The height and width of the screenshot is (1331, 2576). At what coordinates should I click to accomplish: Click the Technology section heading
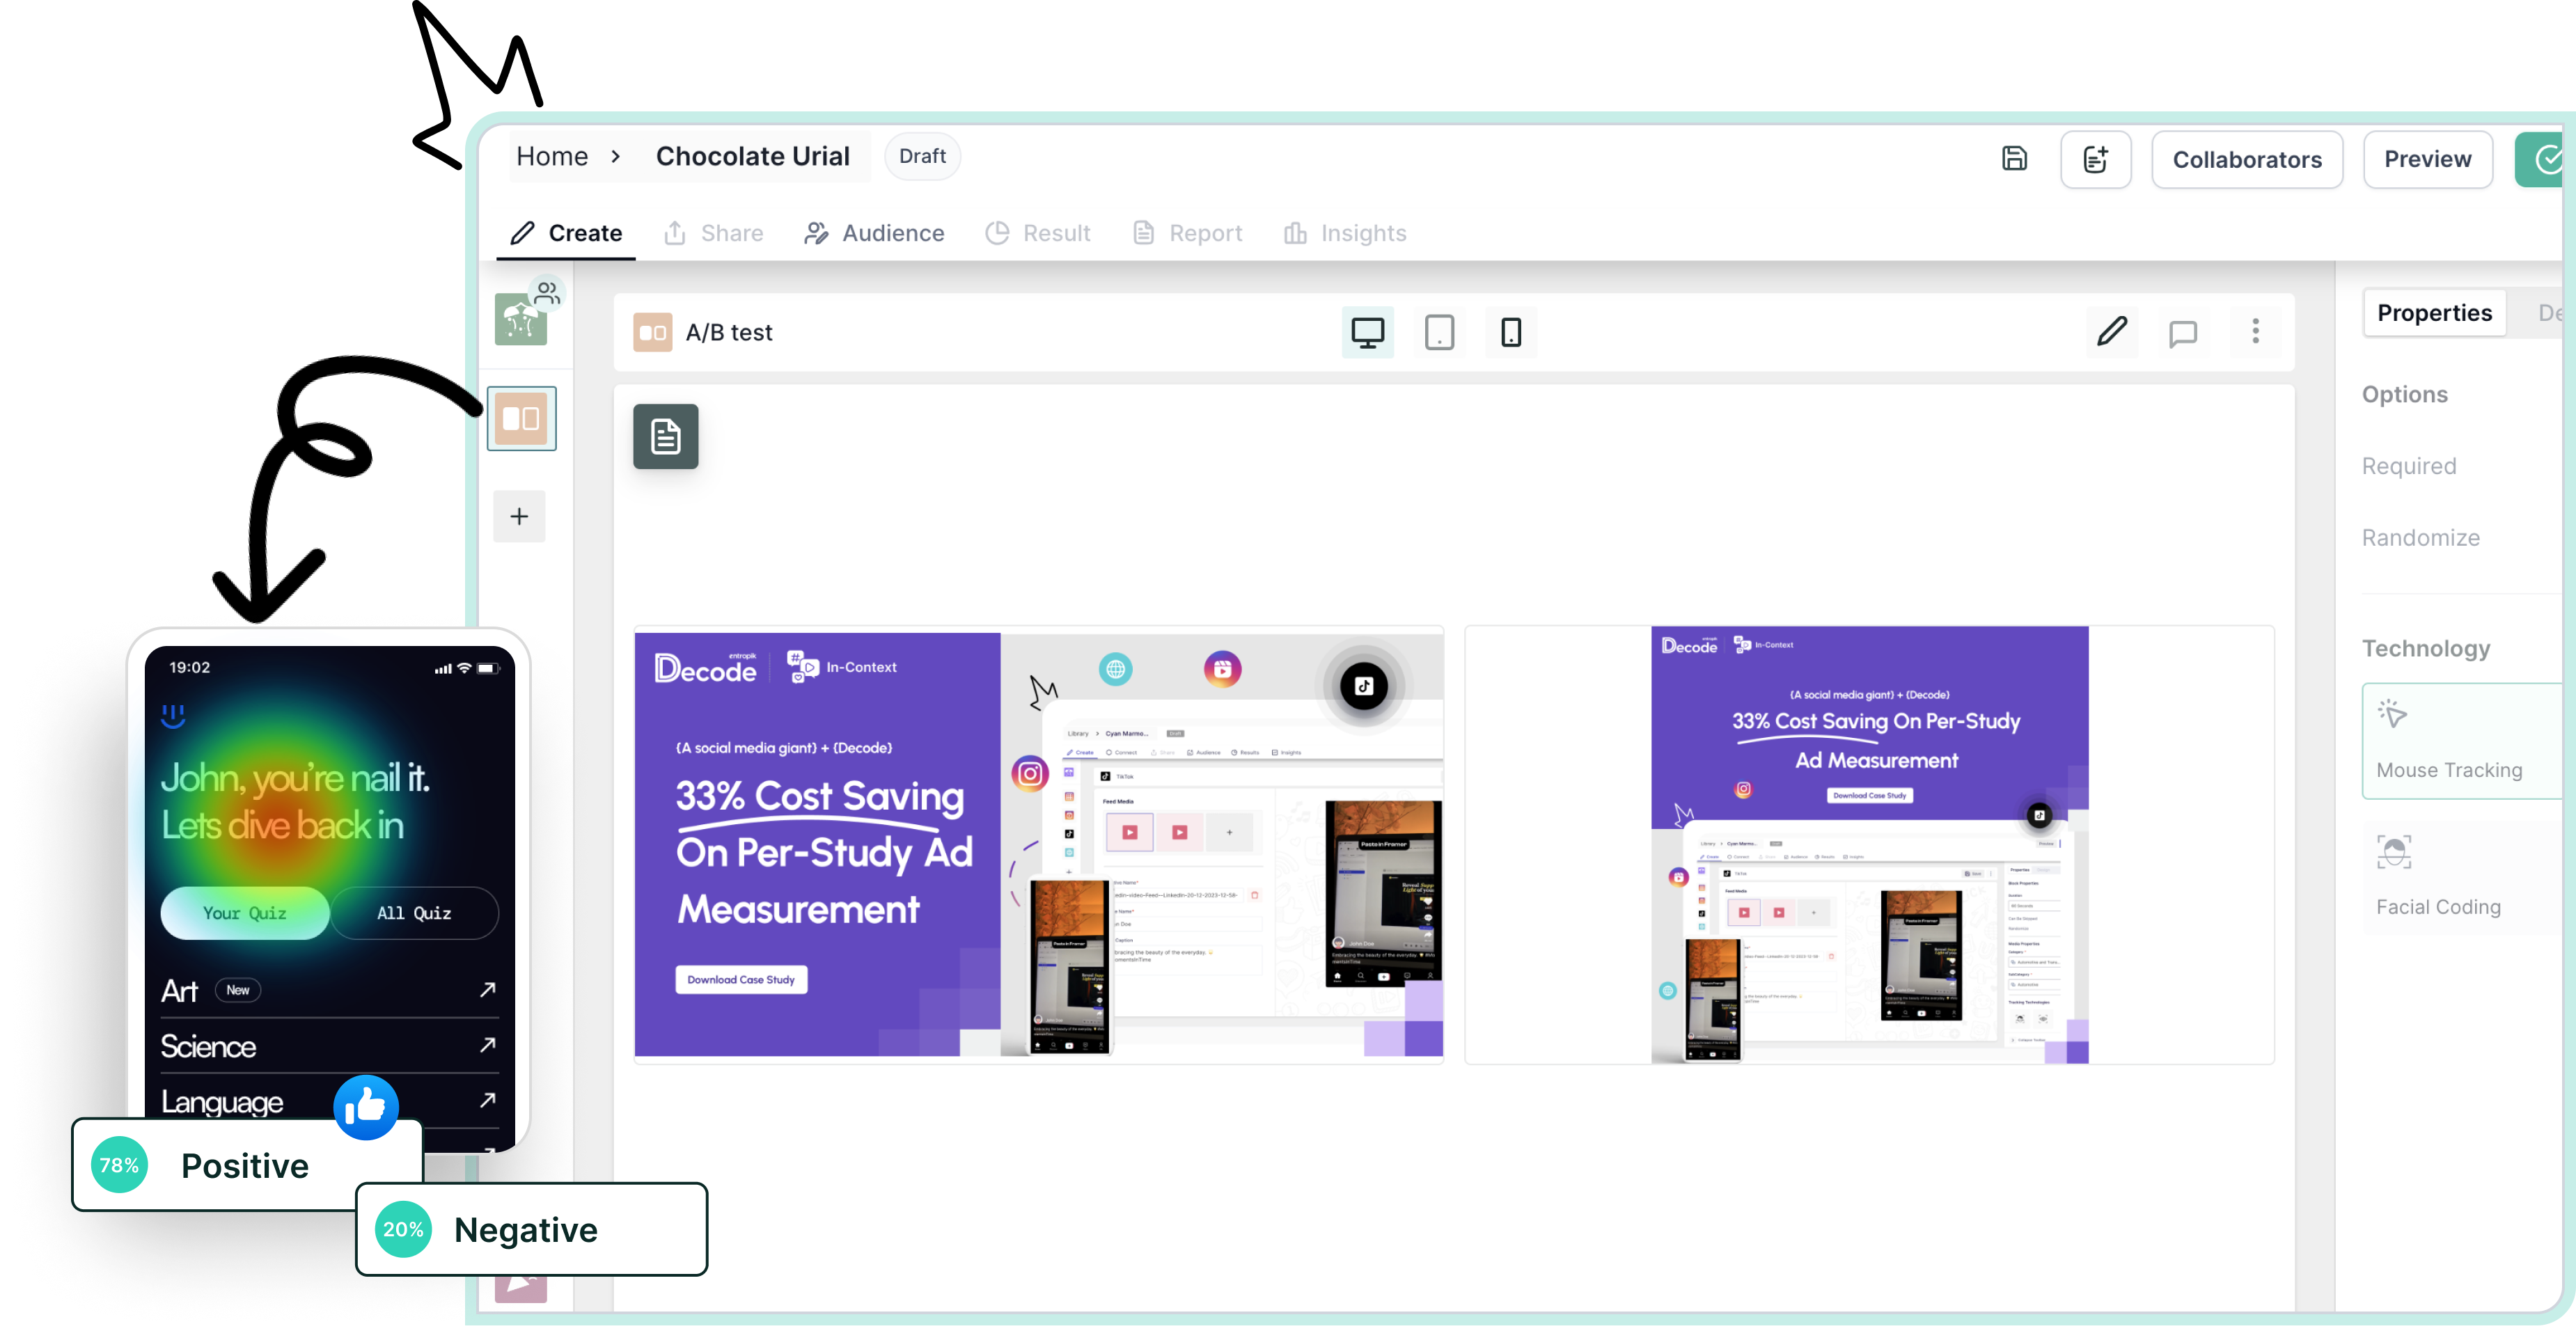click(2425, 648)
